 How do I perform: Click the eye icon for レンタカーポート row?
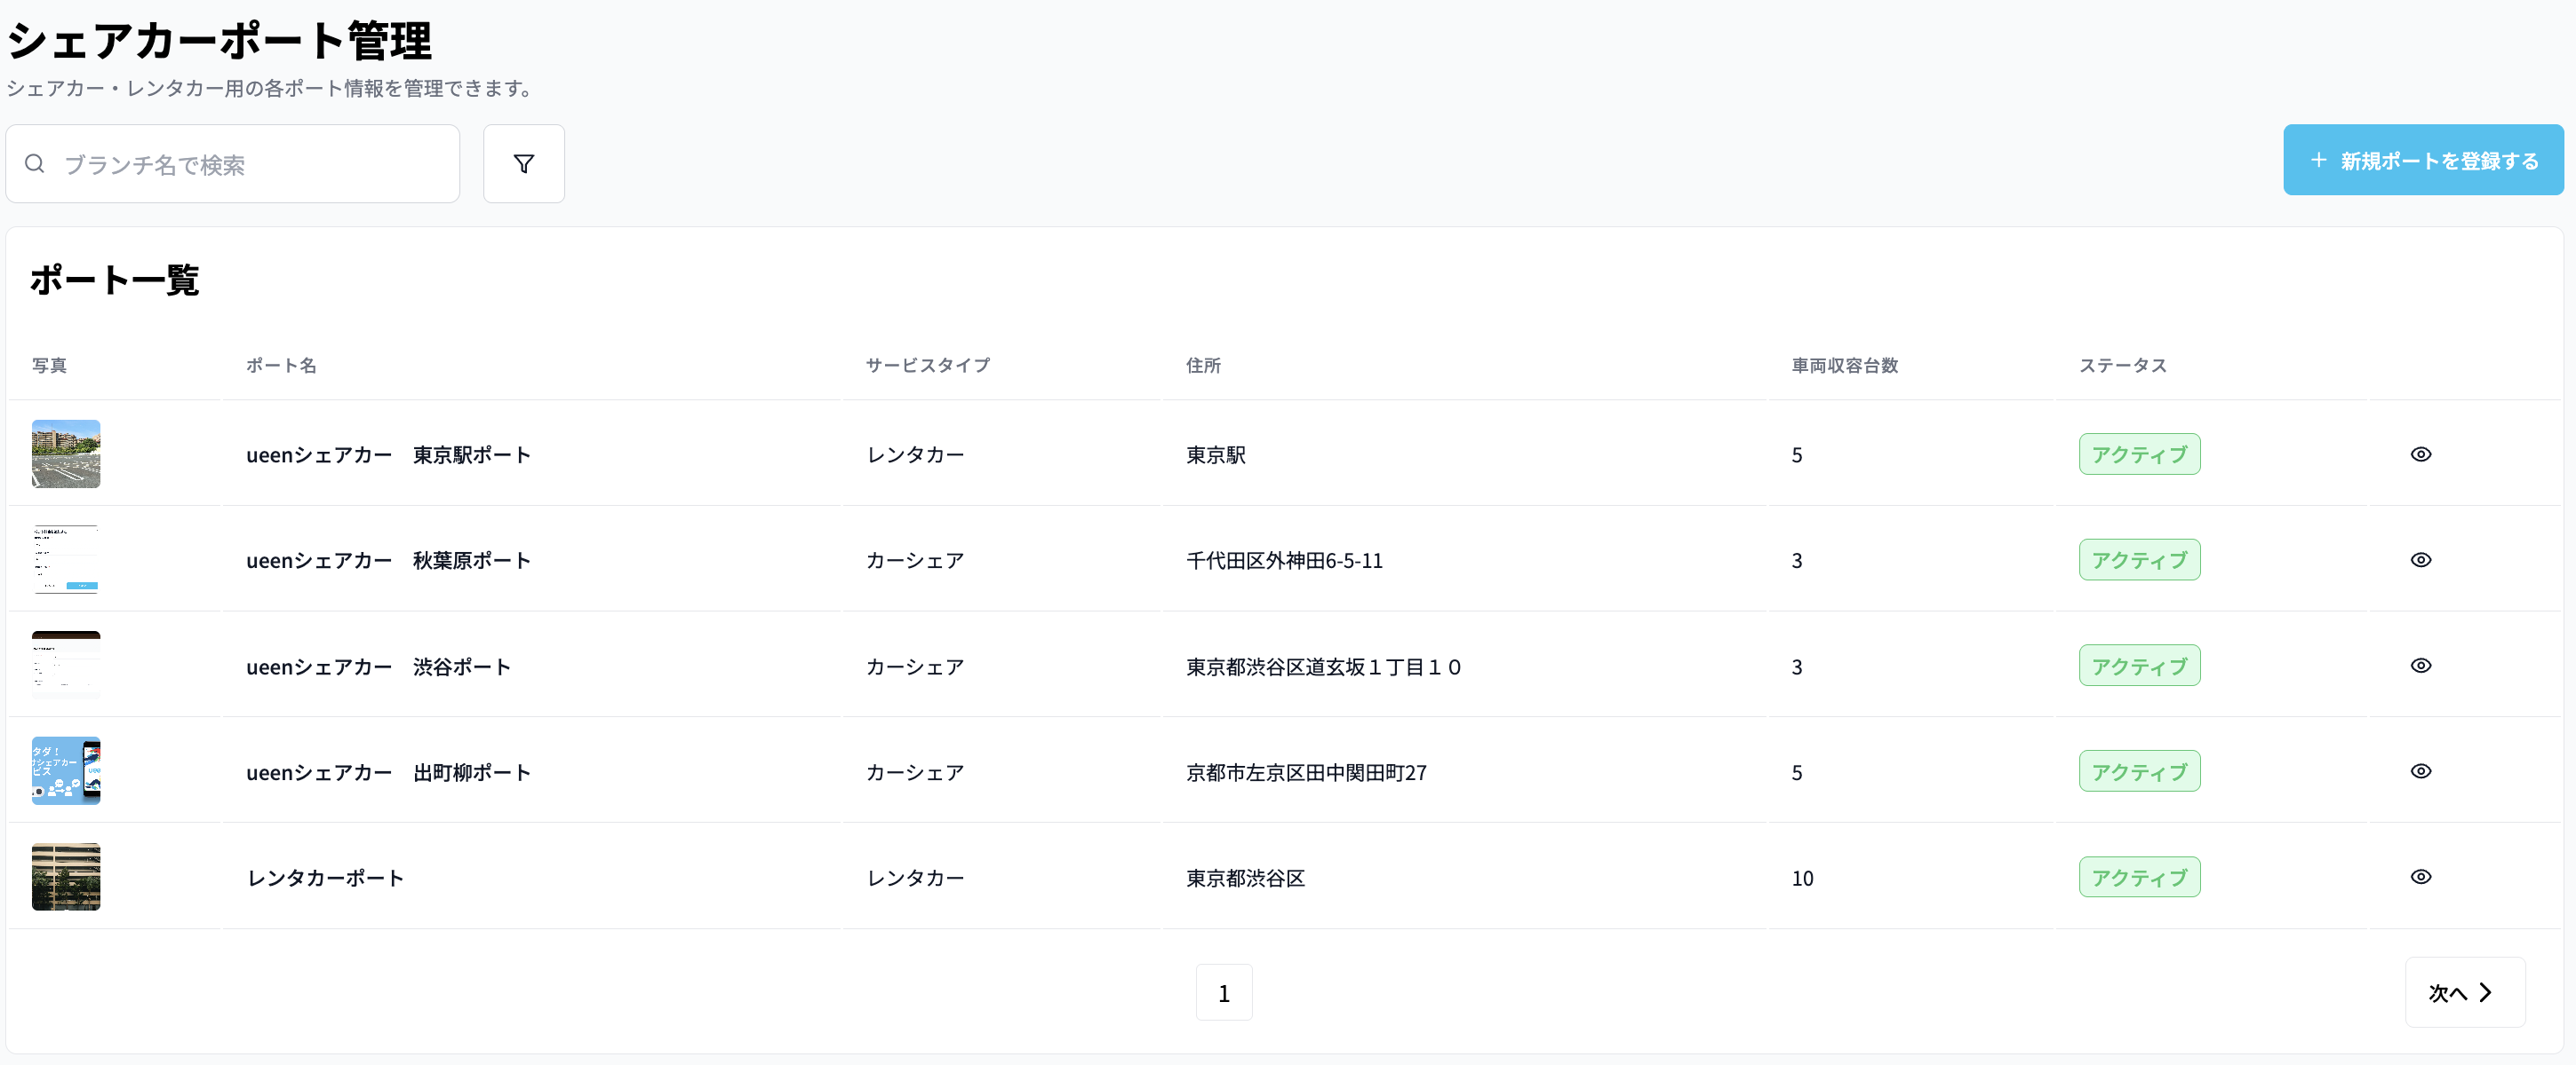(x=2421, y=876)
